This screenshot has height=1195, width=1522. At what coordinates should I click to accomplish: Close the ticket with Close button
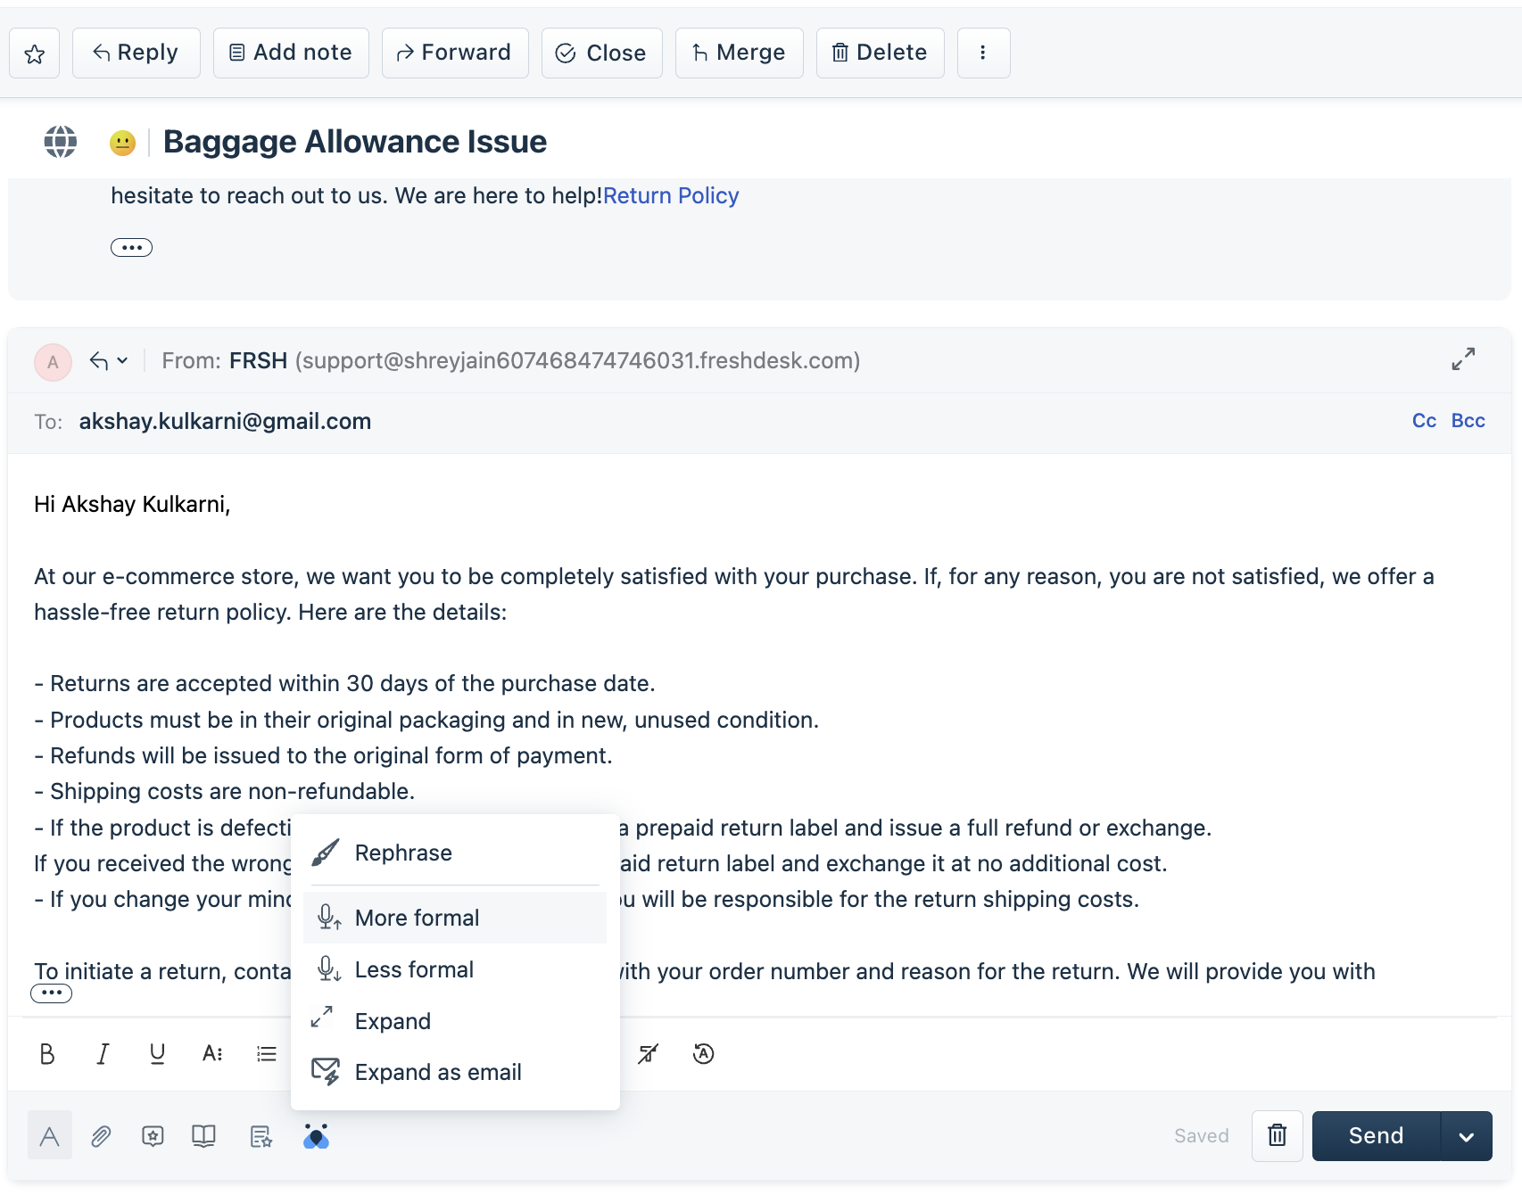tap(601, 54)
